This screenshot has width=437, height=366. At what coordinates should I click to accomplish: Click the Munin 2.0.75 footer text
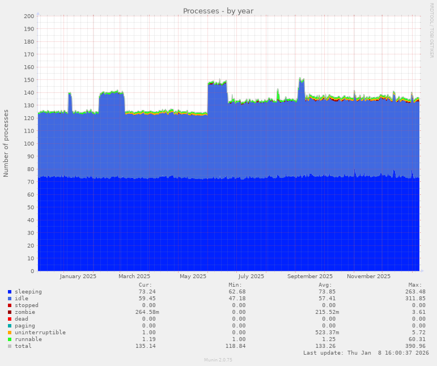[218, 360]
